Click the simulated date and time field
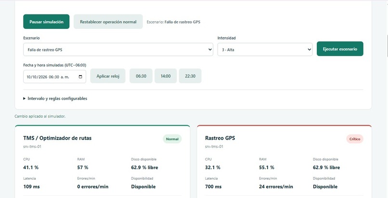 pos(55,77)
